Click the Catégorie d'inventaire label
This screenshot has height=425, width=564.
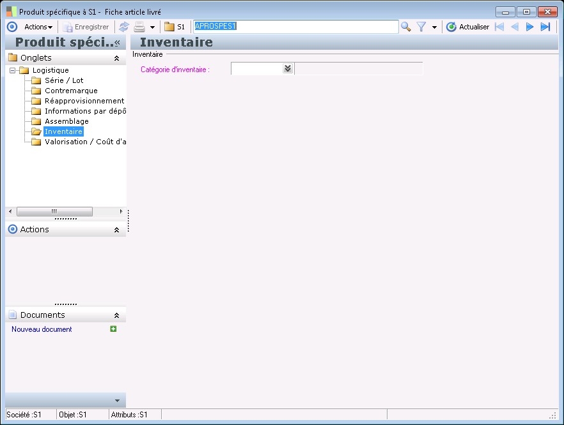click(x=175, y=70)
